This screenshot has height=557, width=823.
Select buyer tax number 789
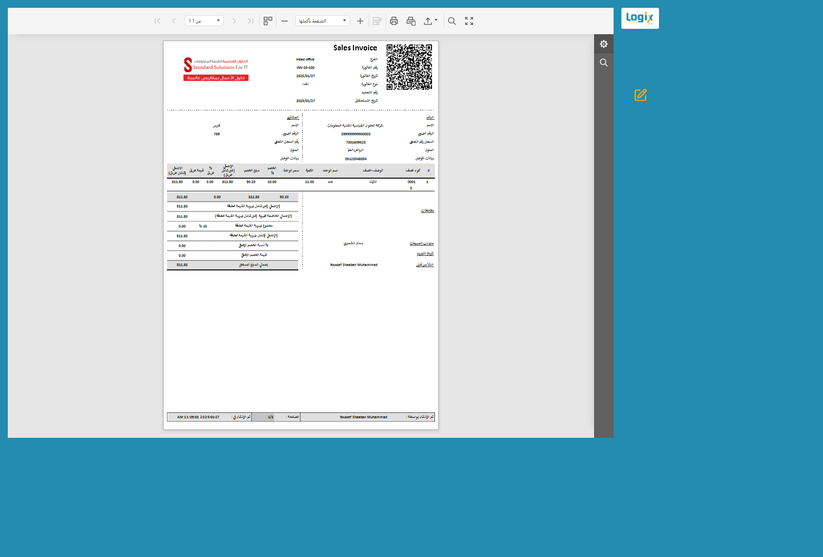pos(217,134)
